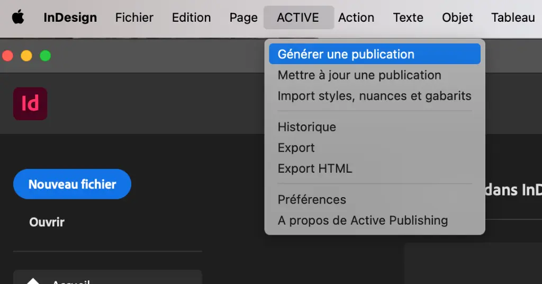
Task: Open the Tableau menu
Action: [x=513, y=17]
